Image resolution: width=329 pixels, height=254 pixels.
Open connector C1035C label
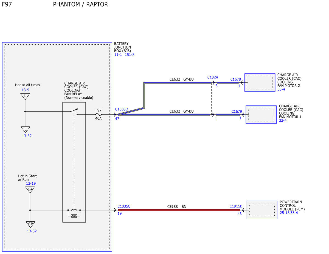124,206
